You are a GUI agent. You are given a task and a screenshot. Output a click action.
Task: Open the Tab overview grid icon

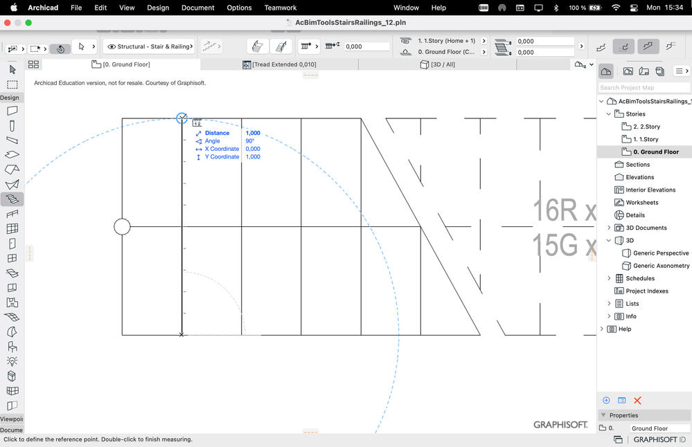coord(33,64)
